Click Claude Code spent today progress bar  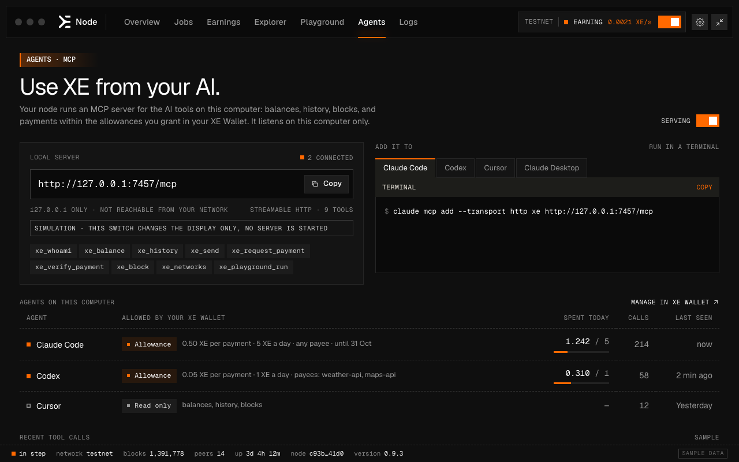581,352
